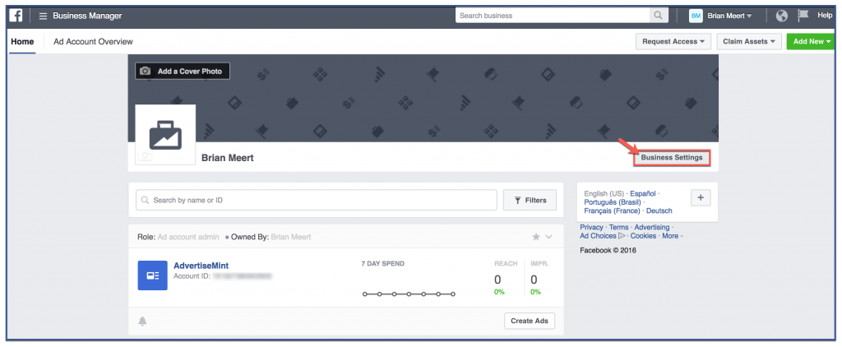
Task: Click the Ad Choices triangle icon
Action: (622, 236)
